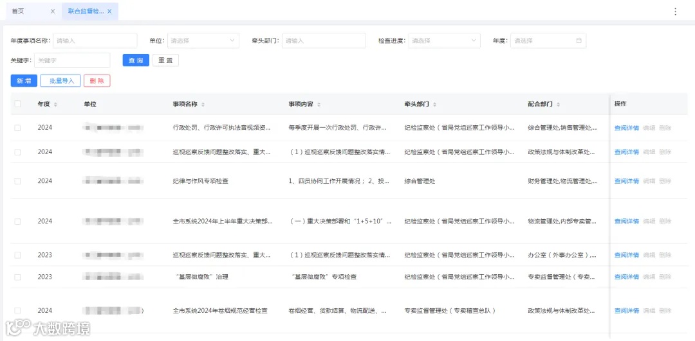Open 查阅详情 for 纪律与作风专项检查 row
This screenshot has height=341, width=695.
(x=626, y=181)
